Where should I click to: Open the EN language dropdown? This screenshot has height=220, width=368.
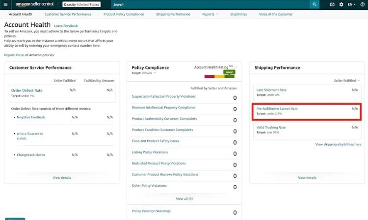[x=352, y=4]
